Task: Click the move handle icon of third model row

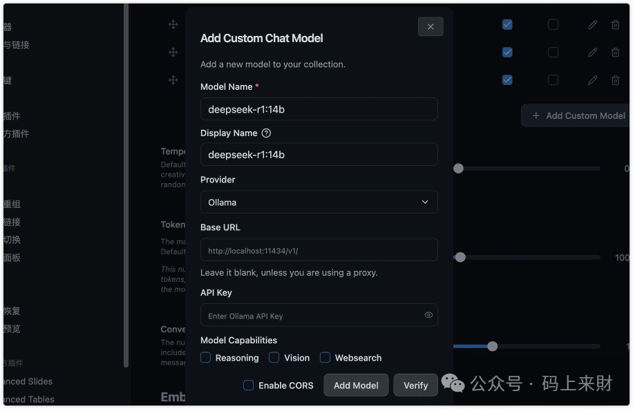Action: pyautogui.click(x=173, y=80)
